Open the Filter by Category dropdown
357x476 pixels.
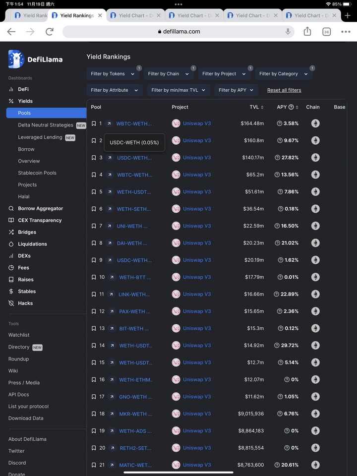pos(284,74)
